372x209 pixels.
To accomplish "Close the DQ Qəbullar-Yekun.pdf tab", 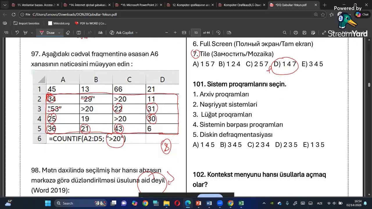I will click(x=316, y=5).
